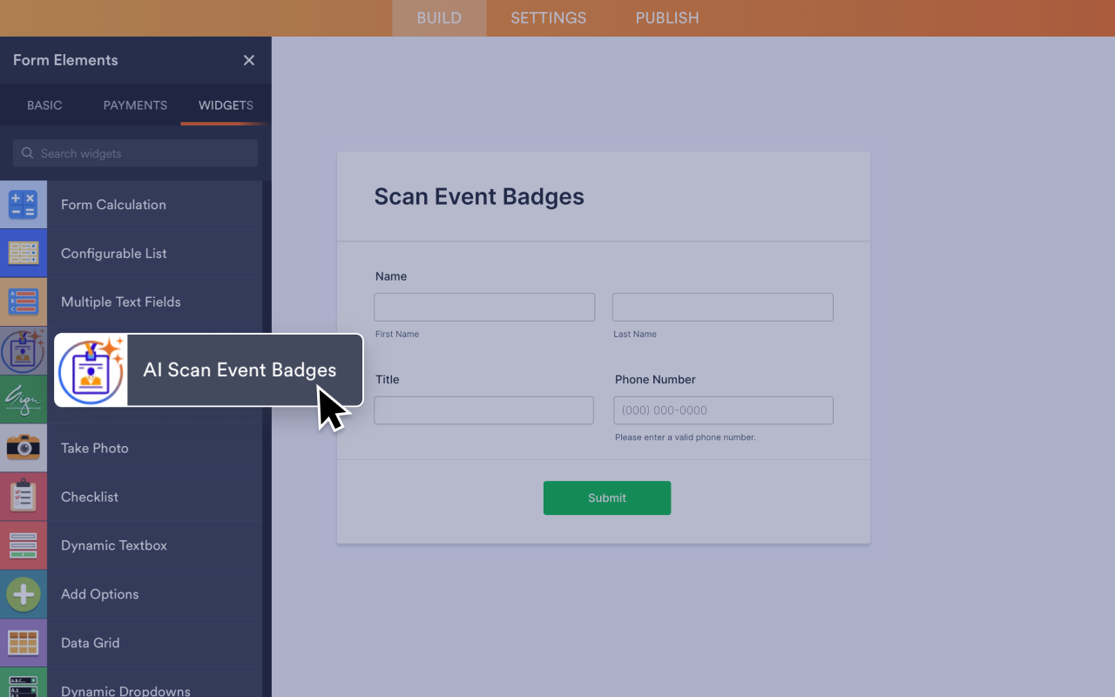Go to the SETTINGS tab

pyautogui.click(x=548, y=18)
